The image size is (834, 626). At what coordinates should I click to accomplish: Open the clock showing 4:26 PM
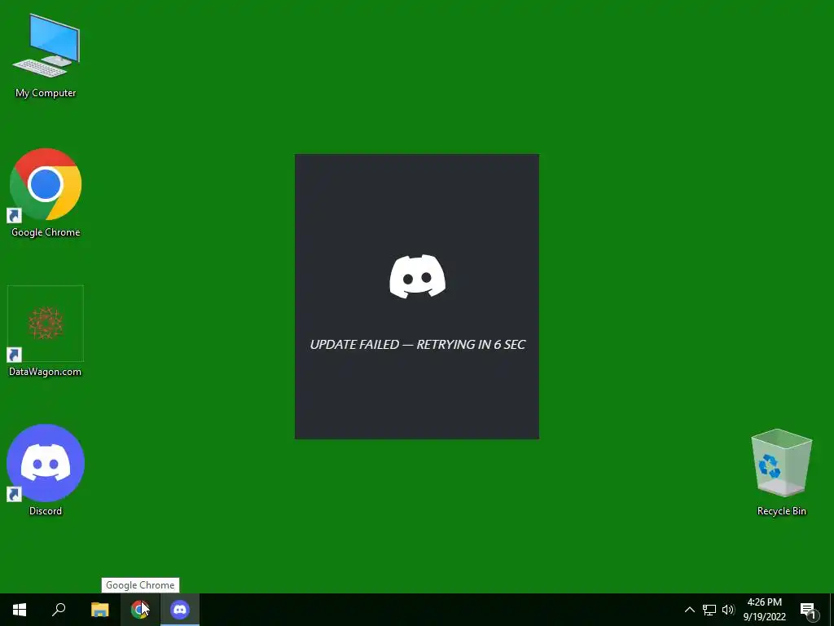point(764,610)
